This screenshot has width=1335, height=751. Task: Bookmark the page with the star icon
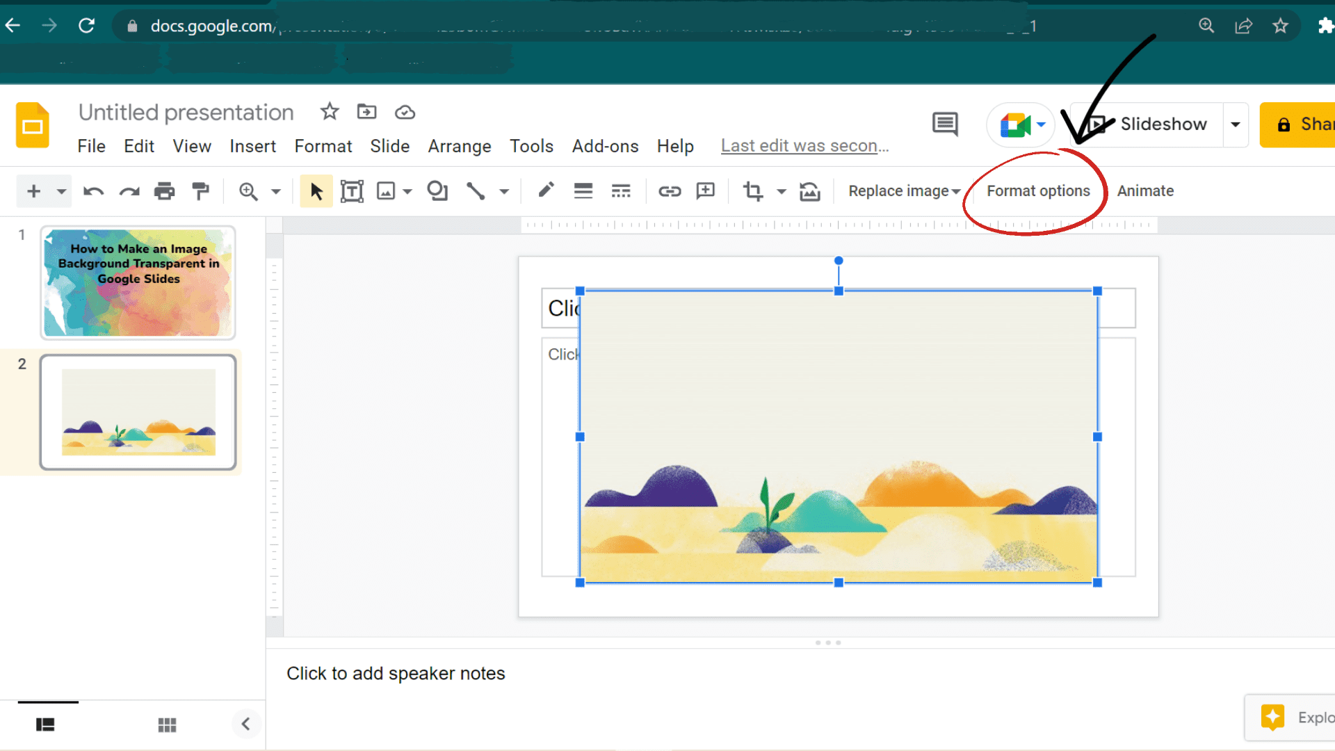point(1280,26)
